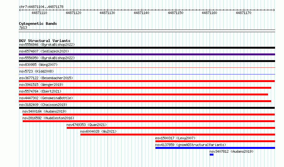Select the red bar of nsv3941515
This screenshot has height=167, width=284.
click(x=145, y=88)
